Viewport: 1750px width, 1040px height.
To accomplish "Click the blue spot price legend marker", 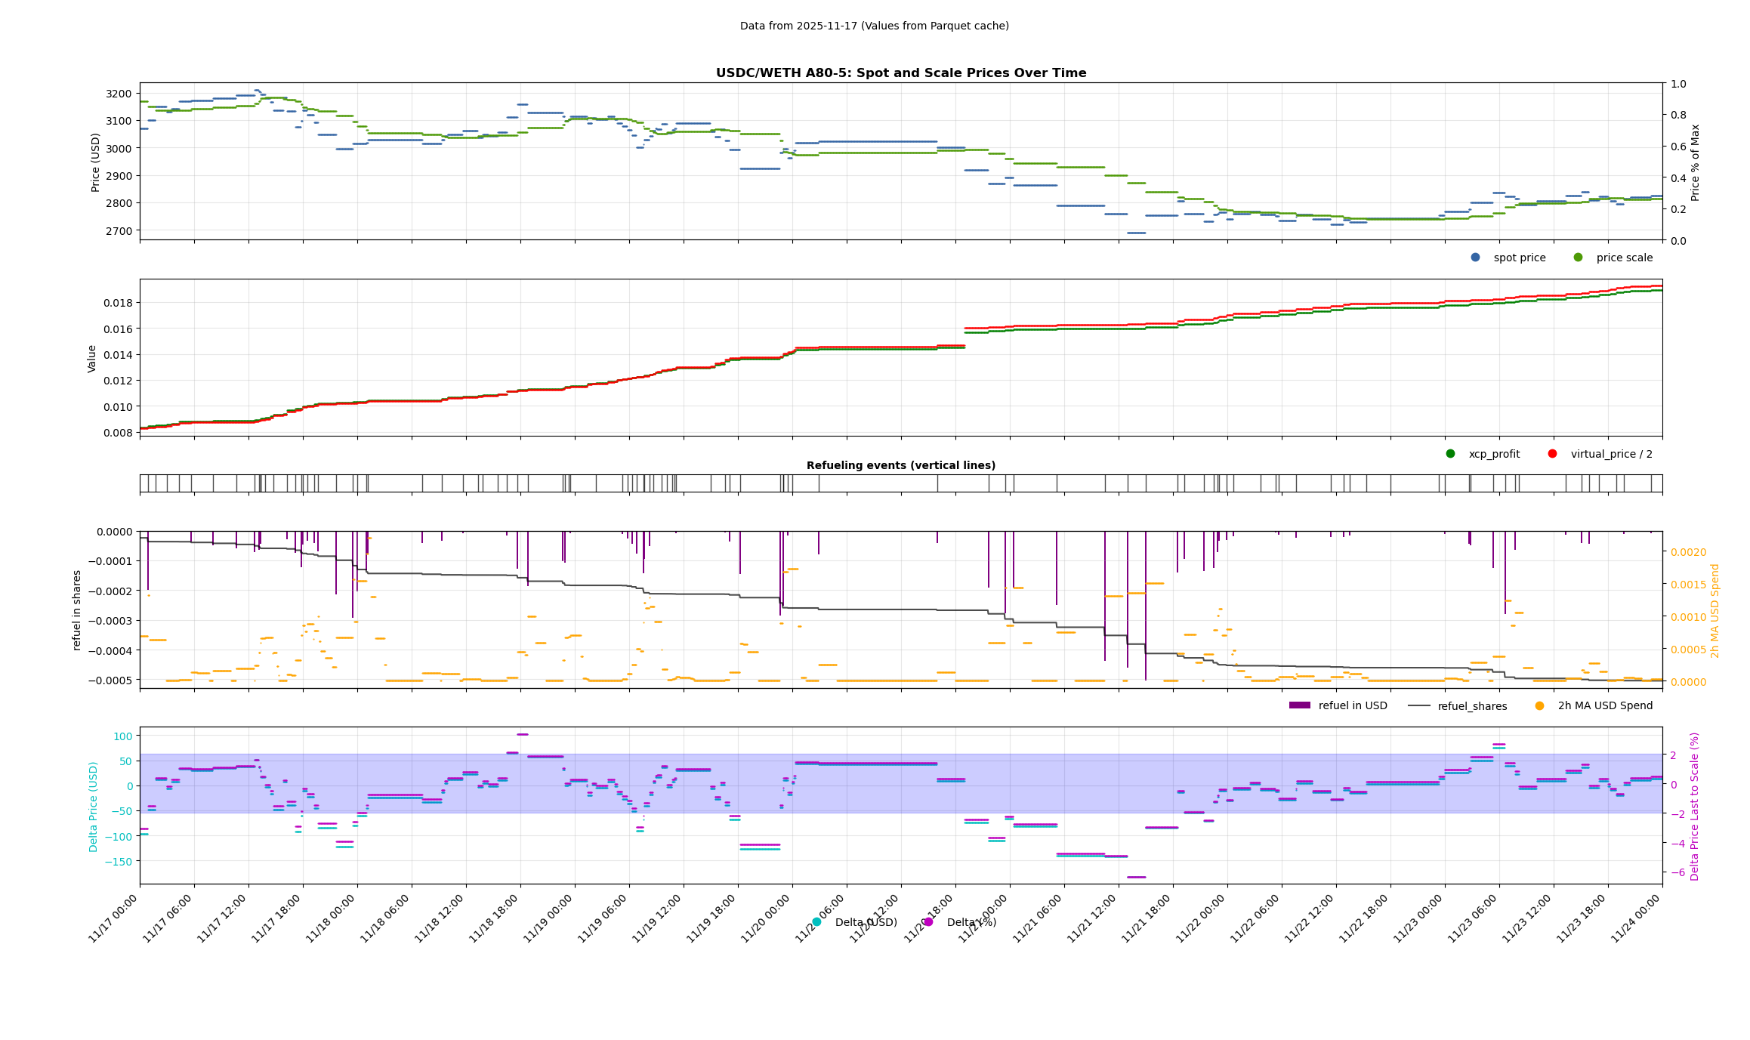I will pyautogui.click(x=1475, y=258).
